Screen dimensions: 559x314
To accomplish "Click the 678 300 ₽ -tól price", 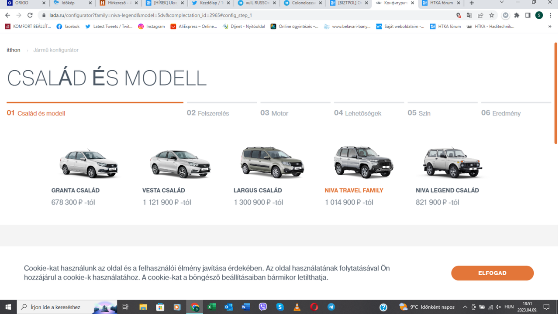I will pos(73,202).
